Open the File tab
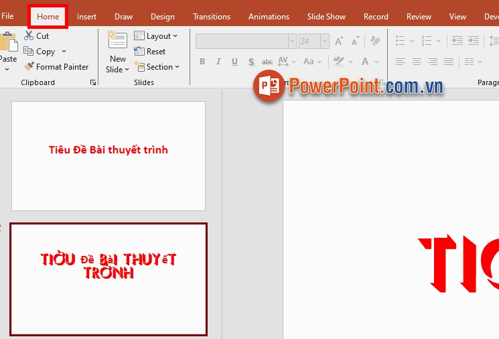Screen dimensions: 499x339 click(7, 16)
